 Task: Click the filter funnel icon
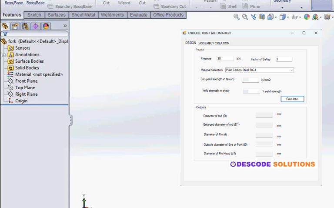pos(5,34)
